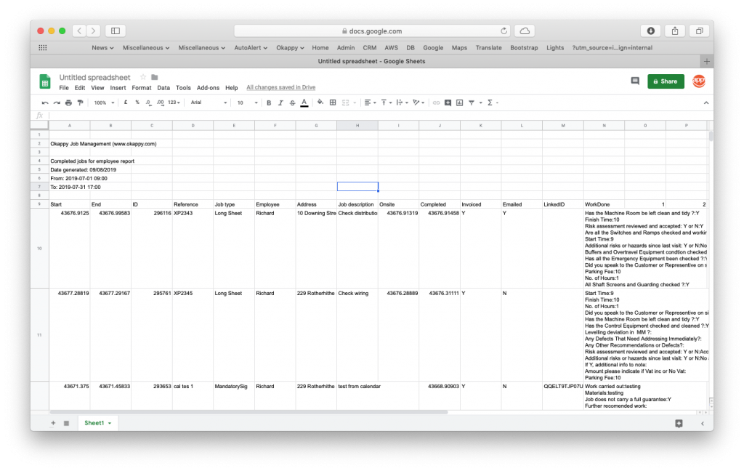Open the Bootstrap bookmark
This screenshot has height=471, width=744.
point(524,48)
